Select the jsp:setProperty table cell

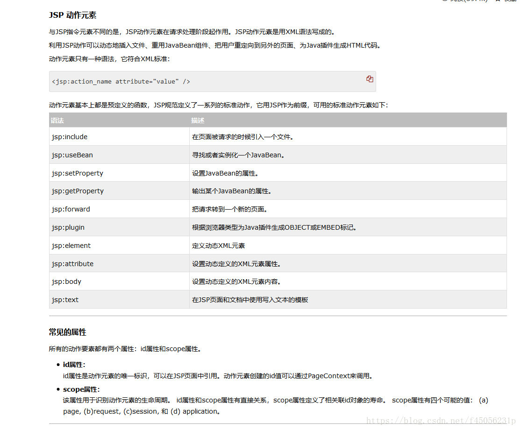tap(119, 173)
